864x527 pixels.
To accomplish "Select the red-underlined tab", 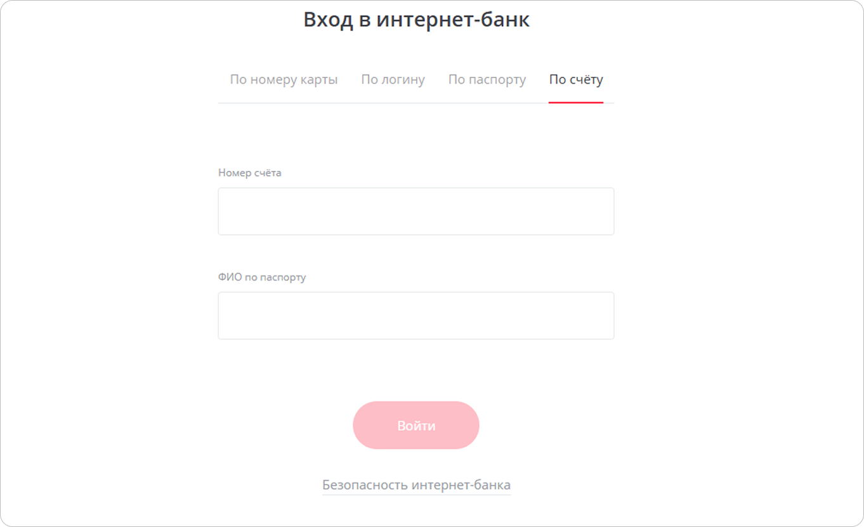I will click(575, 80).
